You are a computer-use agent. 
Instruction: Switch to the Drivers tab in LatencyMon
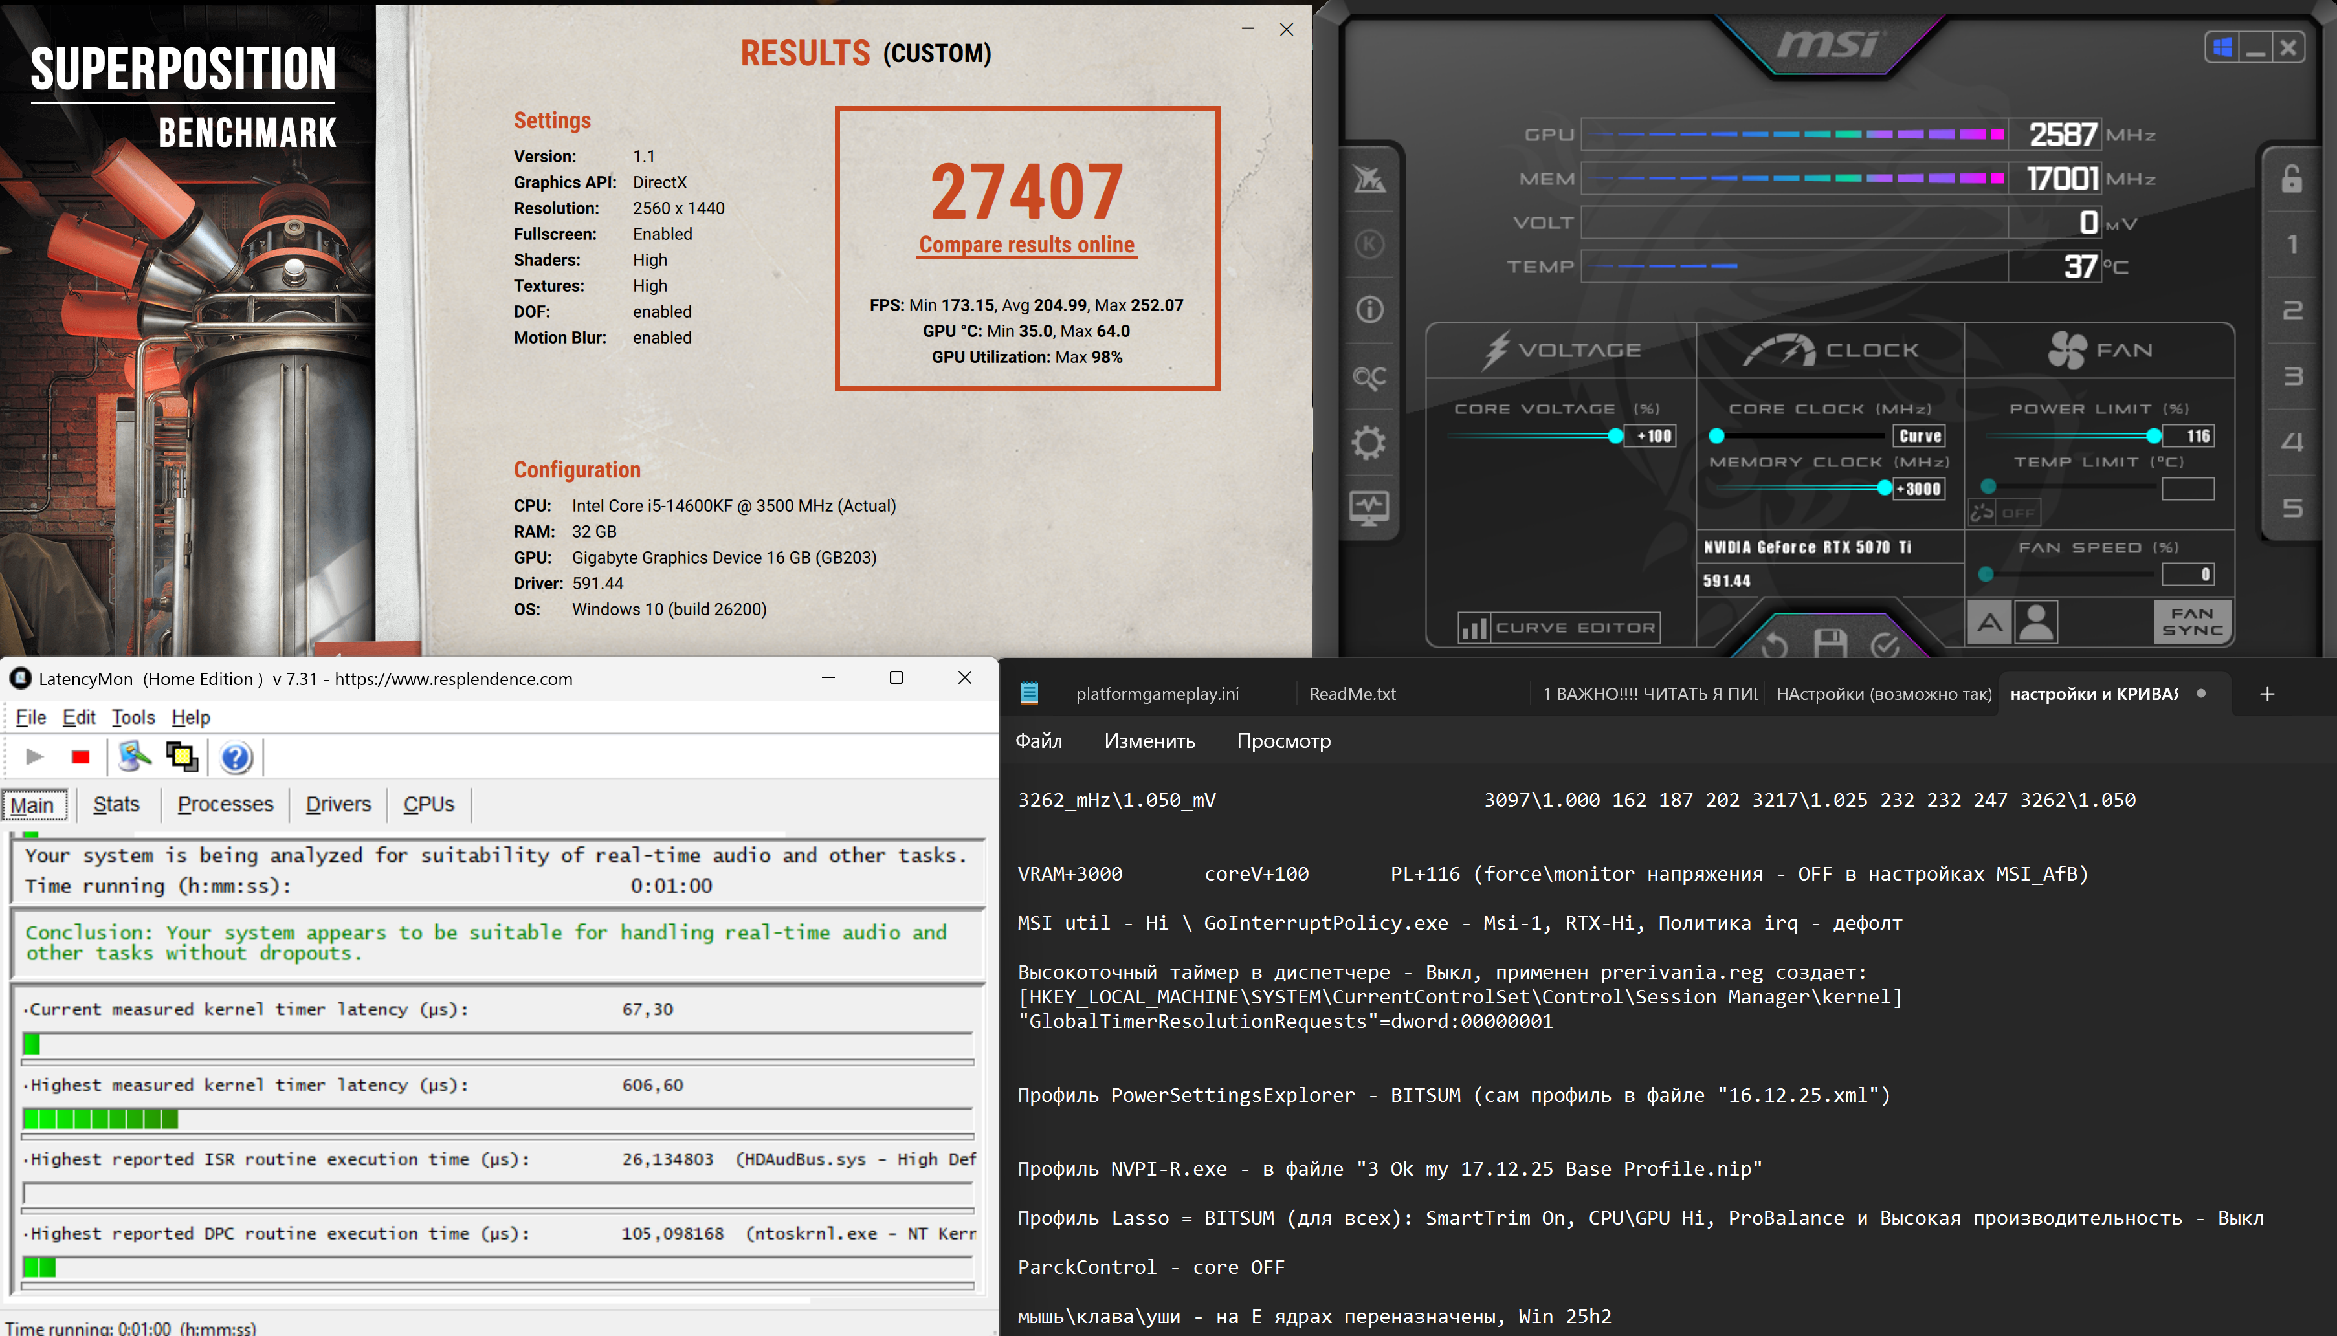point(338,805)
